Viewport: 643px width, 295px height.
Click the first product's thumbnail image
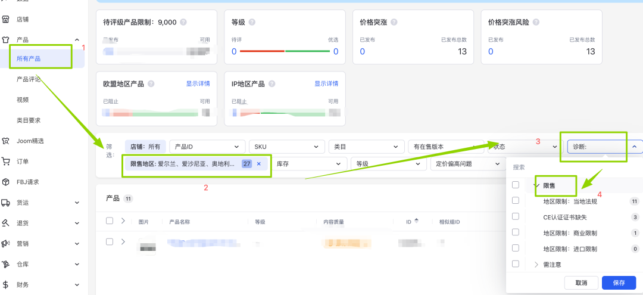coord(147,246)
